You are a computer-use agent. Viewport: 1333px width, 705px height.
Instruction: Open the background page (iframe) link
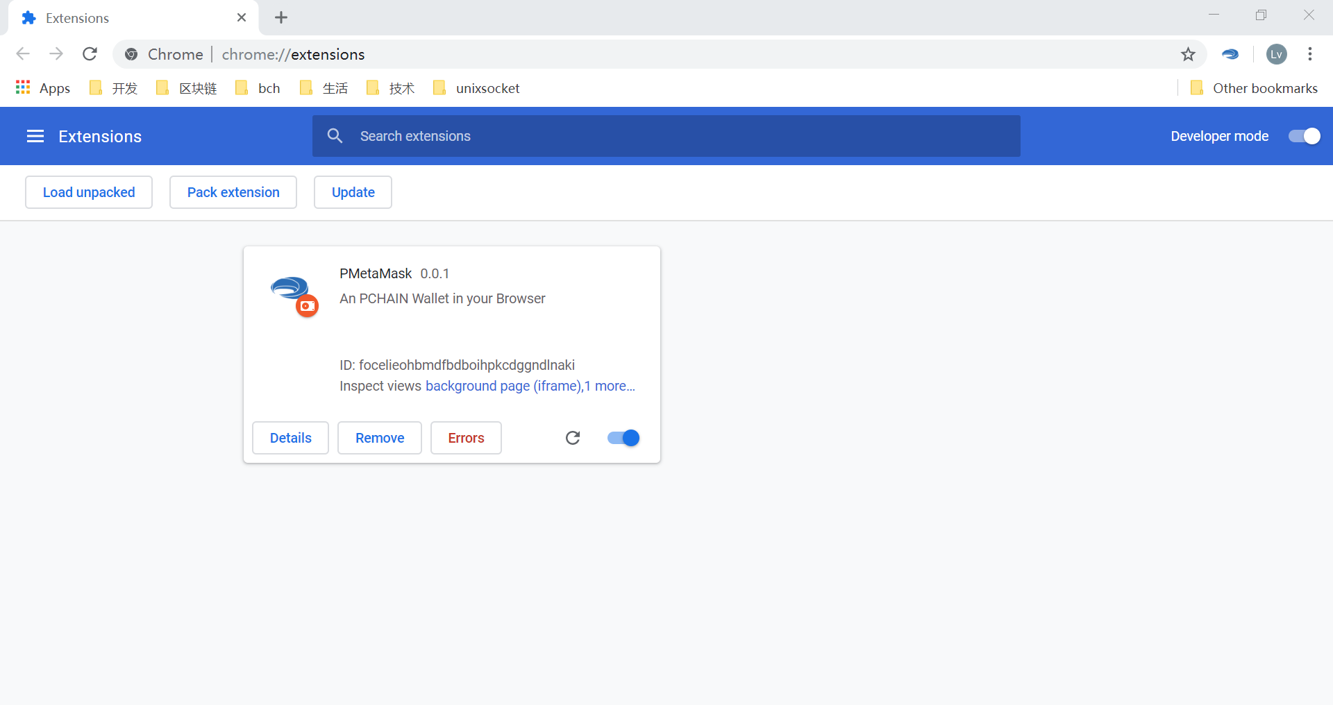tap(503, 386)
